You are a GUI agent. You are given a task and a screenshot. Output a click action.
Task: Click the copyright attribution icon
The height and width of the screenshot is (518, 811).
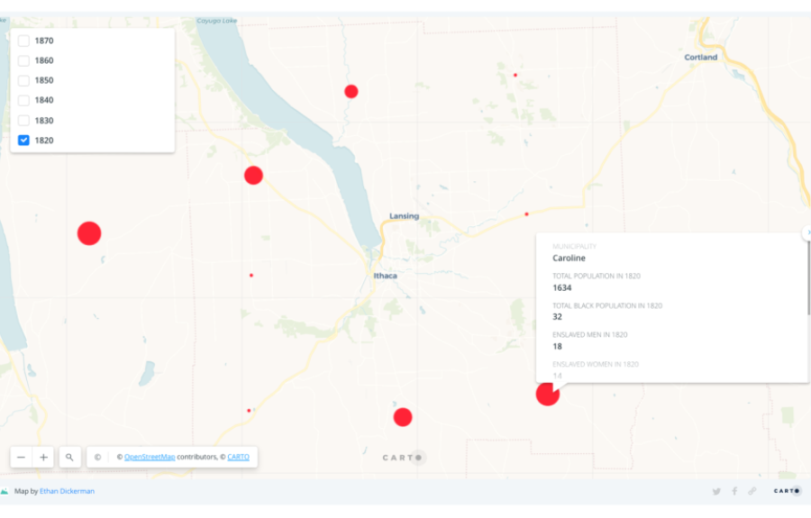coord(98,458)
